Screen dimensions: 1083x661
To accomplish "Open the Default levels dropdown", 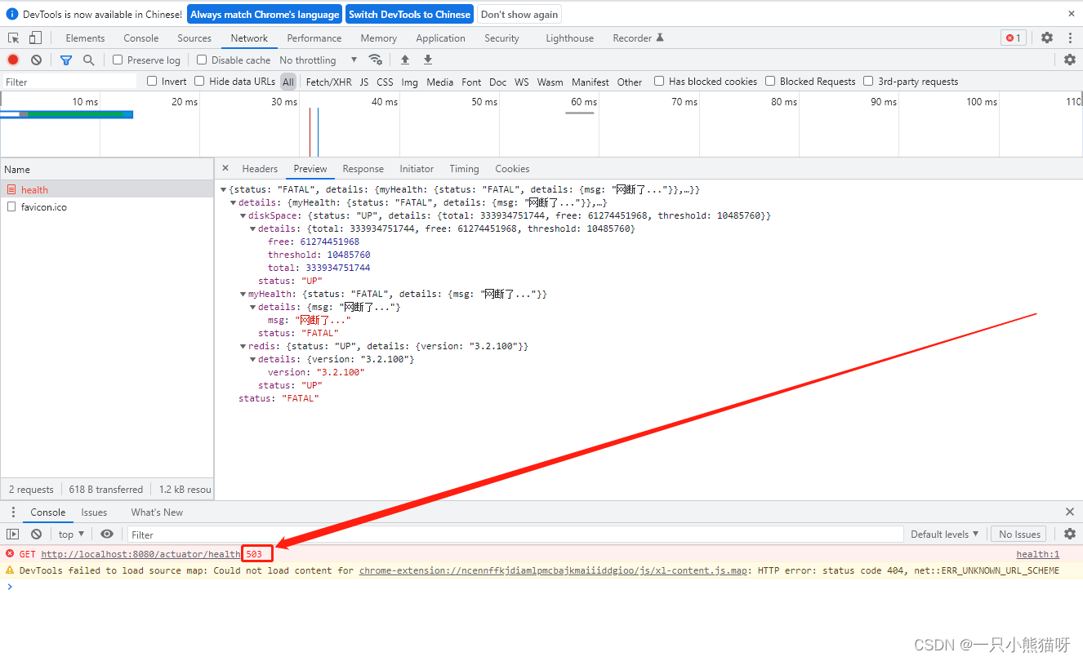I will (x=945, y=535).
